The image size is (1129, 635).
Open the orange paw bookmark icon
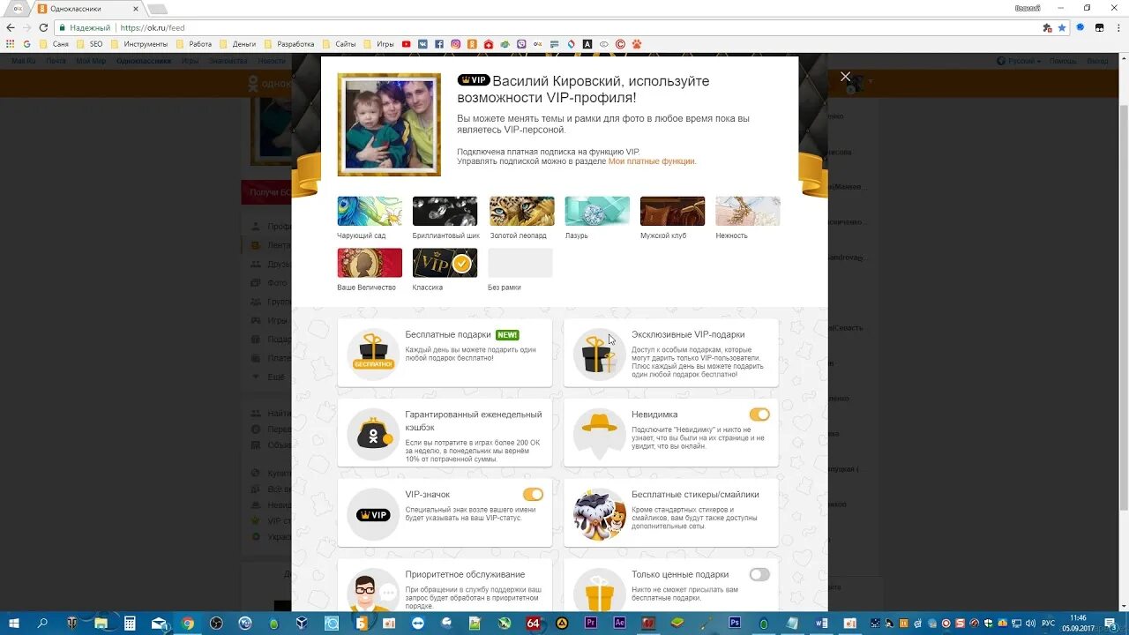pos(636,44)
